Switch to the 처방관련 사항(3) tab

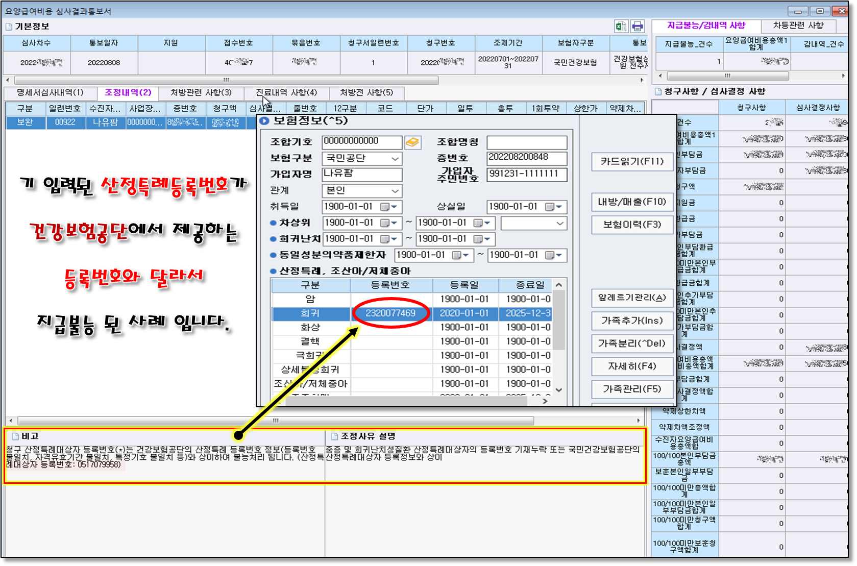(201, 93)
